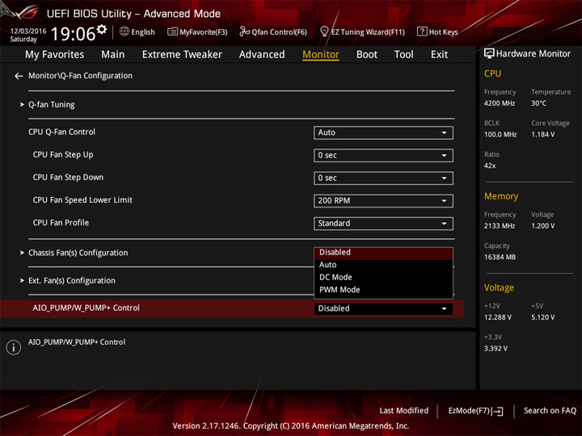This screenshot has height=436, width=582.
Task: Click the 2133 MHz memory frequency value
Action: coord(500,226)
